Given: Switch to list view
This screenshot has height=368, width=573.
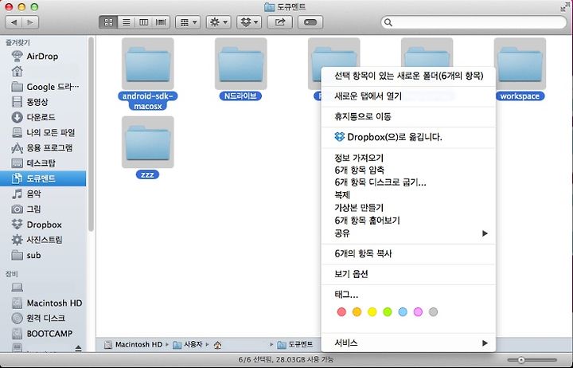Looking at the screenshot, I should pyautogui.click(x=126, y=22).
